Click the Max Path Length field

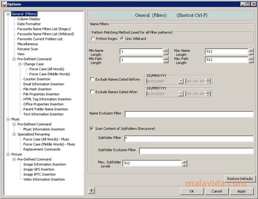[x=226, y=60]
